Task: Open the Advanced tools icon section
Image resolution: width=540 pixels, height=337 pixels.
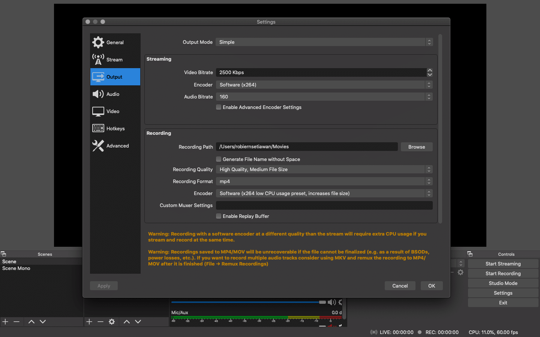Action: click(x=98, y=146)
